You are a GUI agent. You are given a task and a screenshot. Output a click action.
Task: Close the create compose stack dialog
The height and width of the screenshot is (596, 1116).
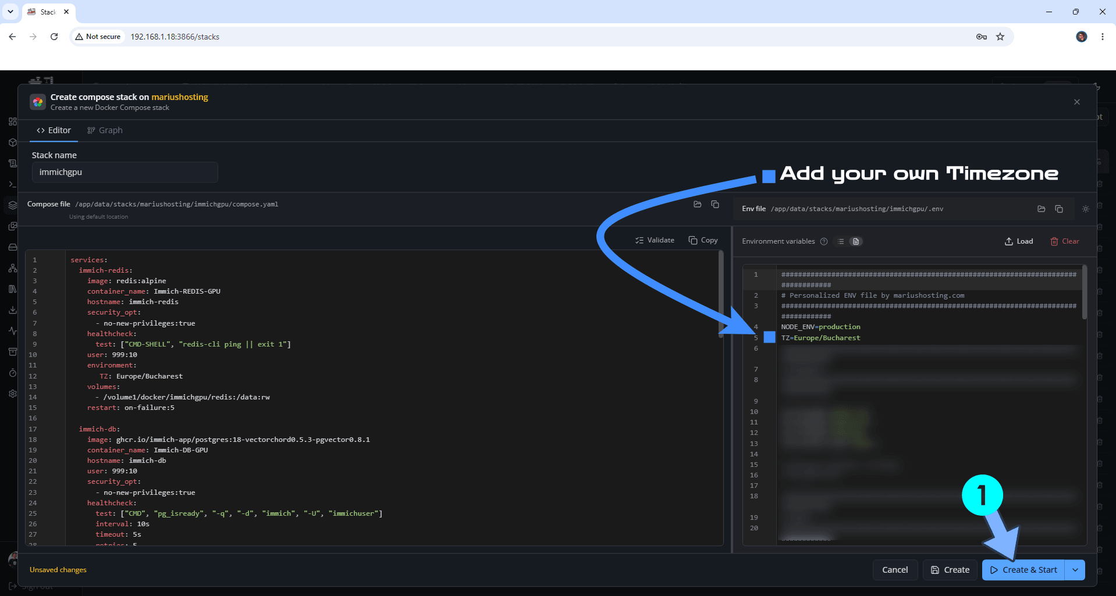click(x=1077, y=102)
